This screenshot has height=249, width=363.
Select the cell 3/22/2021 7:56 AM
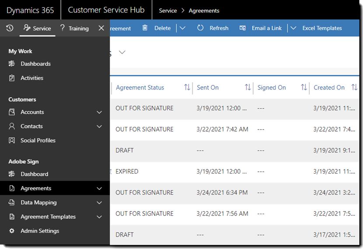(x=222, y=214)
